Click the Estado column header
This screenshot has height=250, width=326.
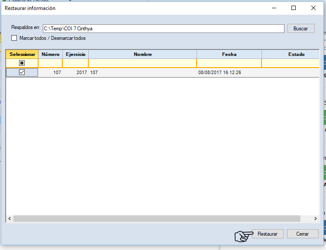296,54
